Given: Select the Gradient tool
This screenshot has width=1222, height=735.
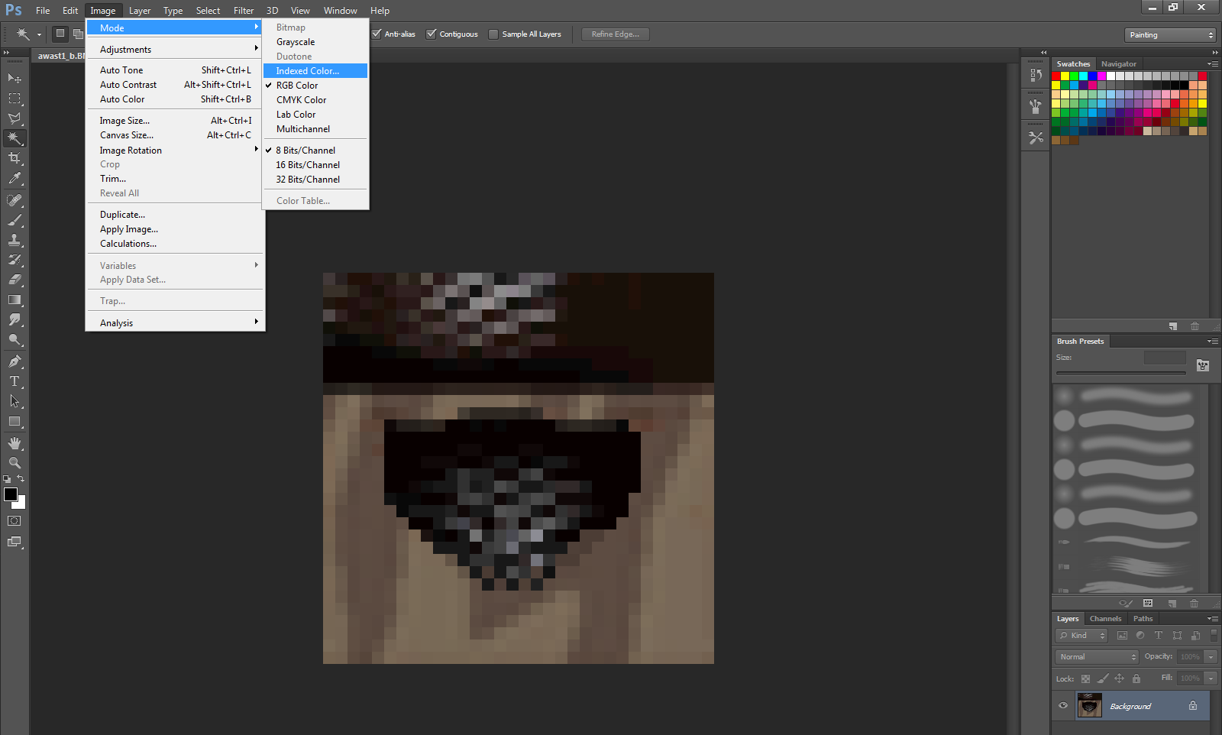Looking at the screenshot, I should click(15, 300).
